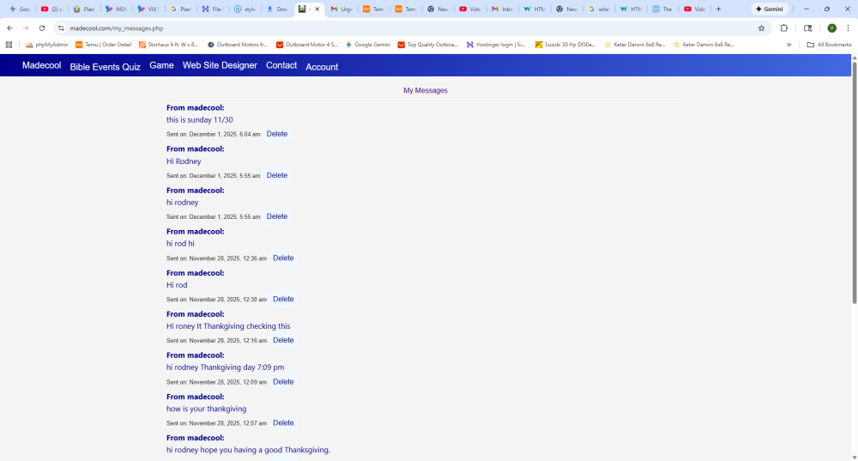Select the Account navigation item
The image size is (858, 461).
click(x=322, y=66)
